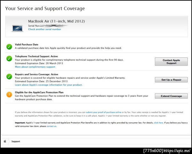Image resolution: width=192 pixels, height=154 pixels.
Task: Click the Apple logo in the breadcrumb
Action: pos(5,141)
